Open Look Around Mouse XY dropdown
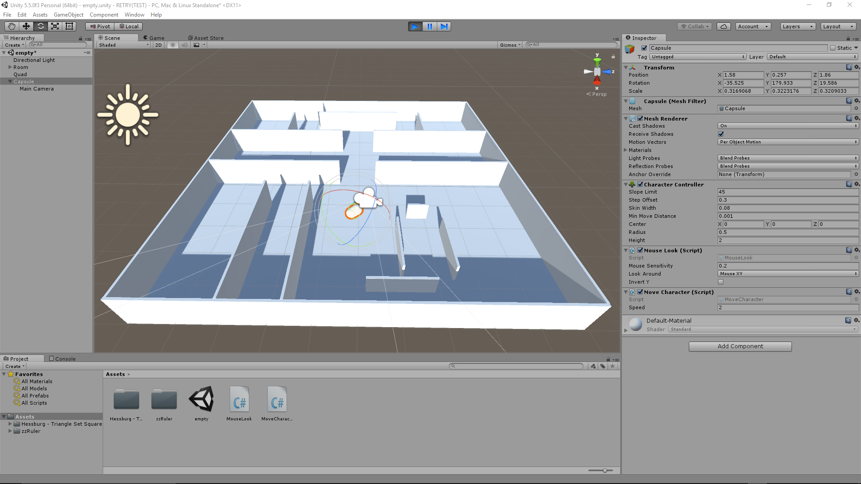Image resolution: width=861 pixels, height=484 pixels. [788, 274]
